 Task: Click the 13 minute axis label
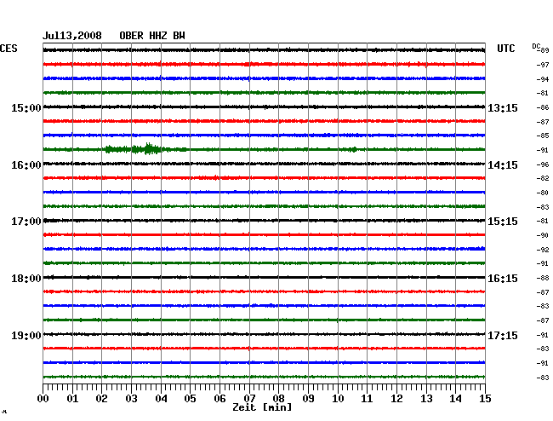click(x=426, y=398)
